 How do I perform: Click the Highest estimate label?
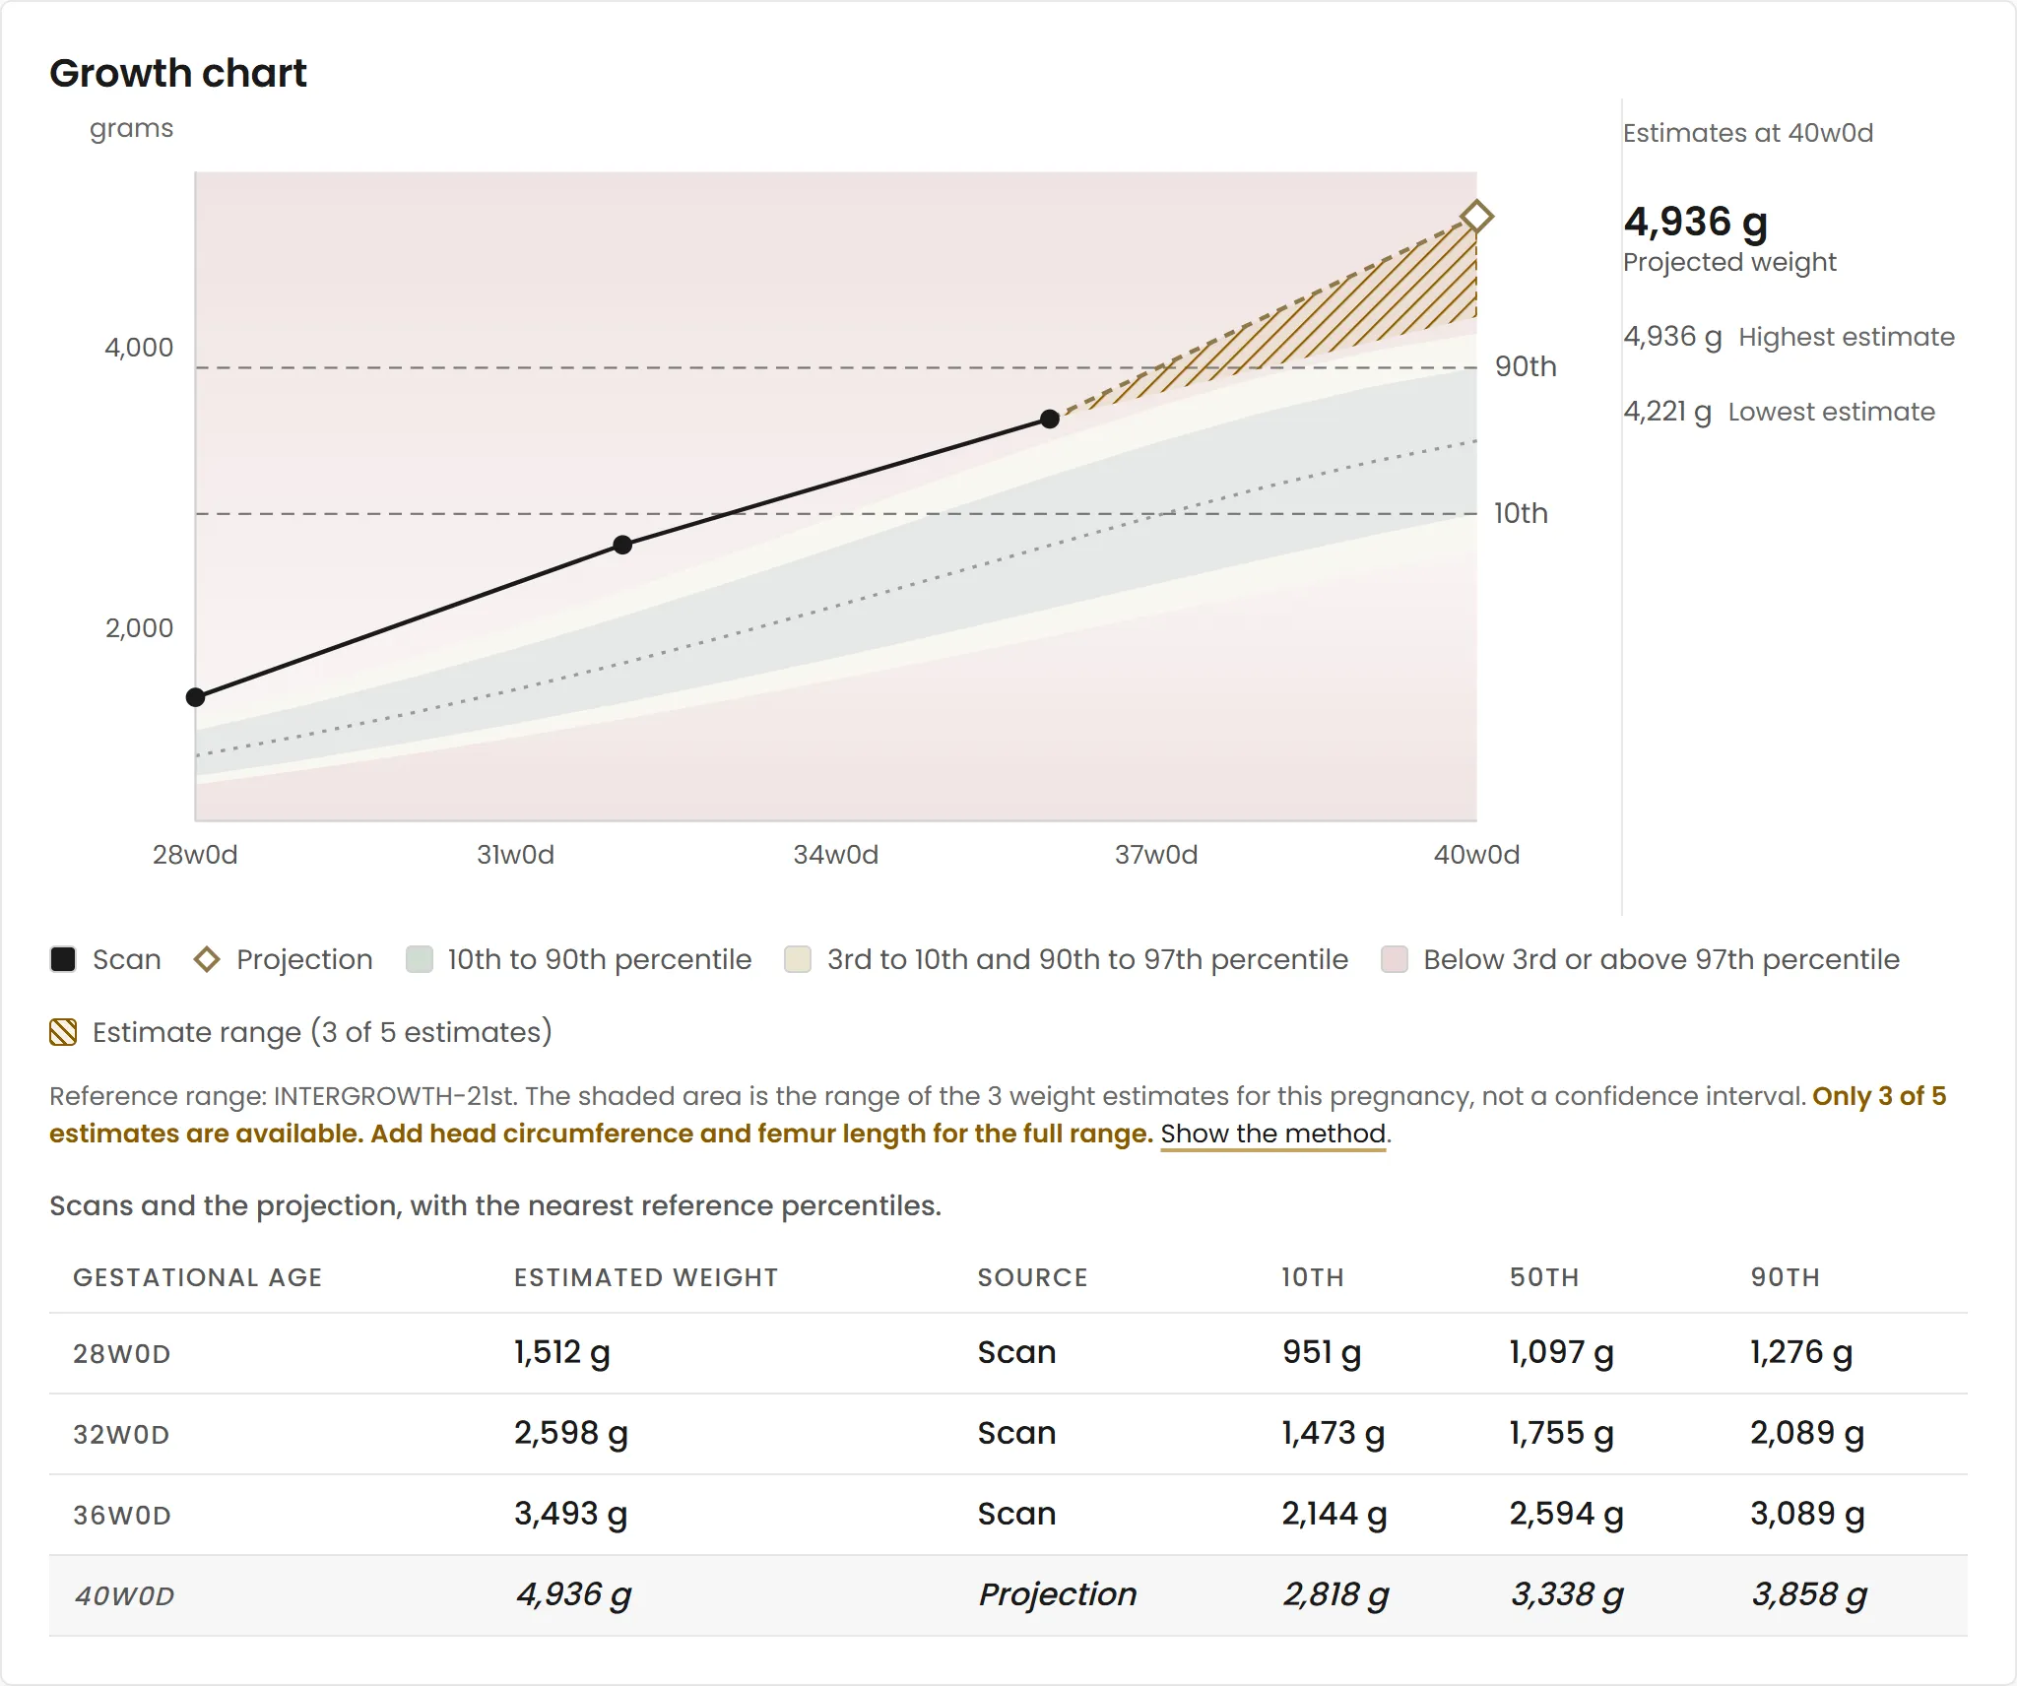click(x=1847, y=337)
